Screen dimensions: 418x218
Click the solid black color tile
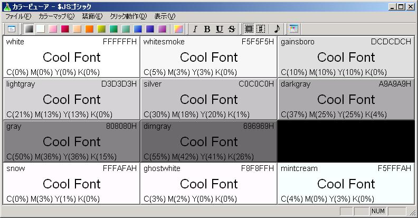click(x=346, y=141)
